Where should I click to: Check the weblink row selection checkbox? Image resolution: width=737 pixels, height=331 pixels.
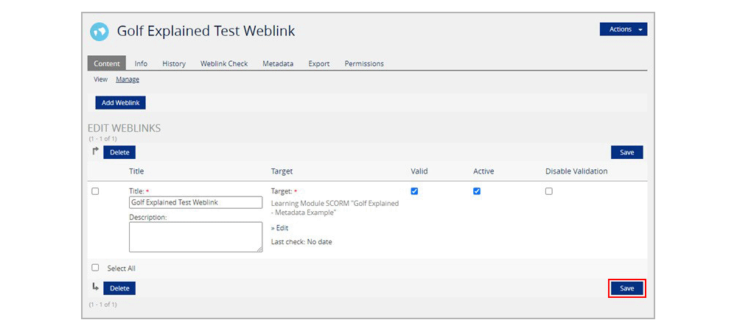[95, 191]
